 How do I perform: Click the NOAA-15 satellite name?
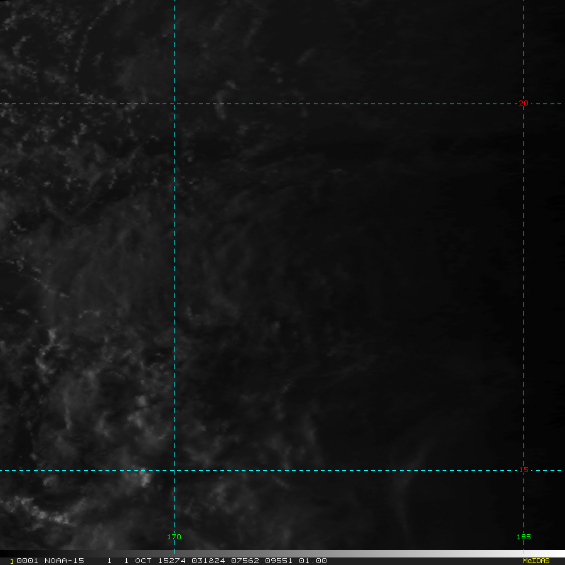(x=64, y=561)
